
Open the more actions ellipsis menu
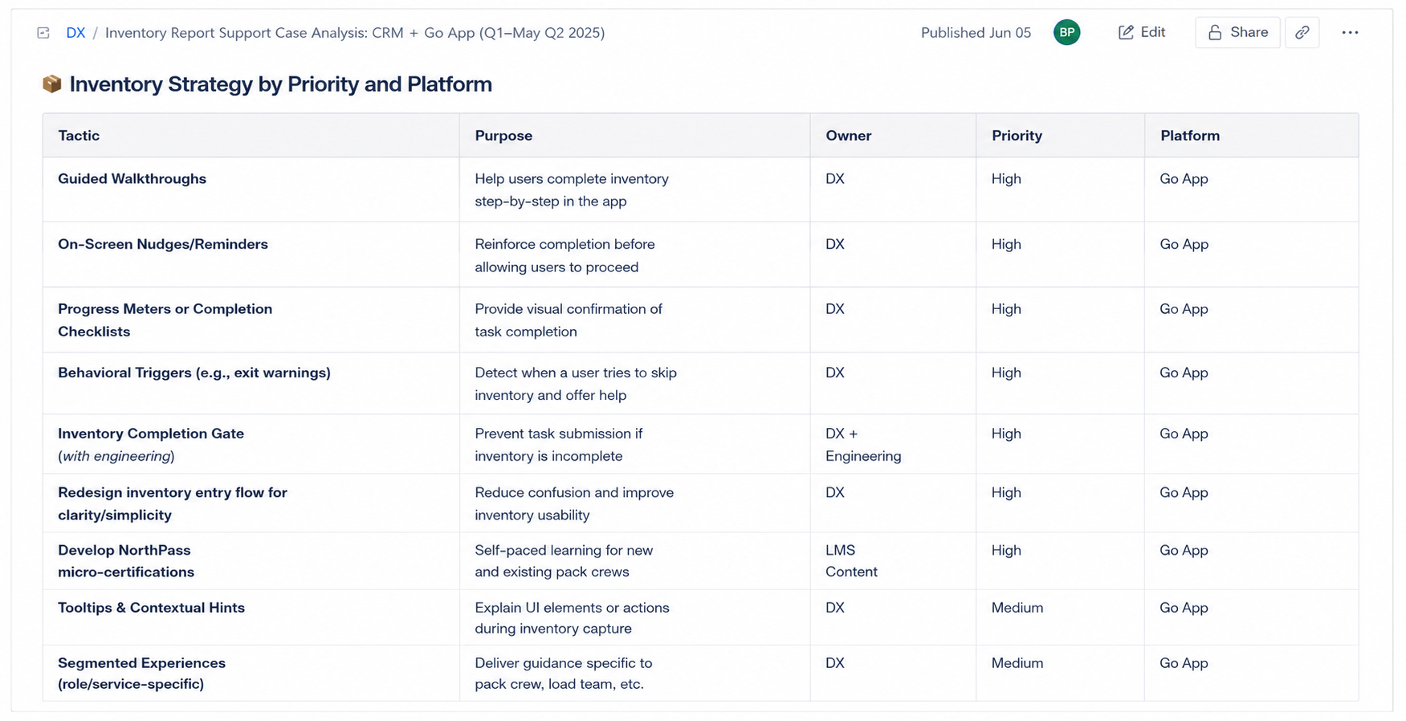pyautogui.click(x=1350, y=32)
